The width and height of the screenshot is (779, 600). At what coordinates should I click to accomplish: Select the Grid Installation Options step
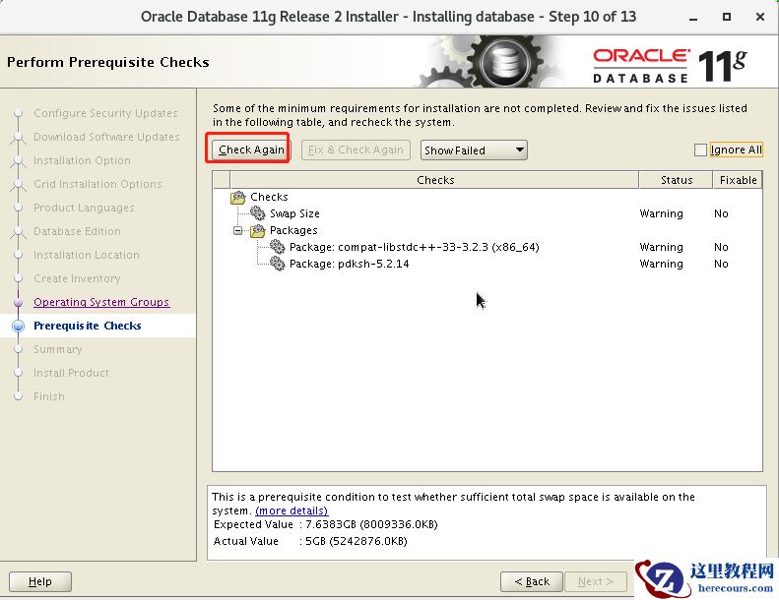pyautogui.click(x=97, y=184)
